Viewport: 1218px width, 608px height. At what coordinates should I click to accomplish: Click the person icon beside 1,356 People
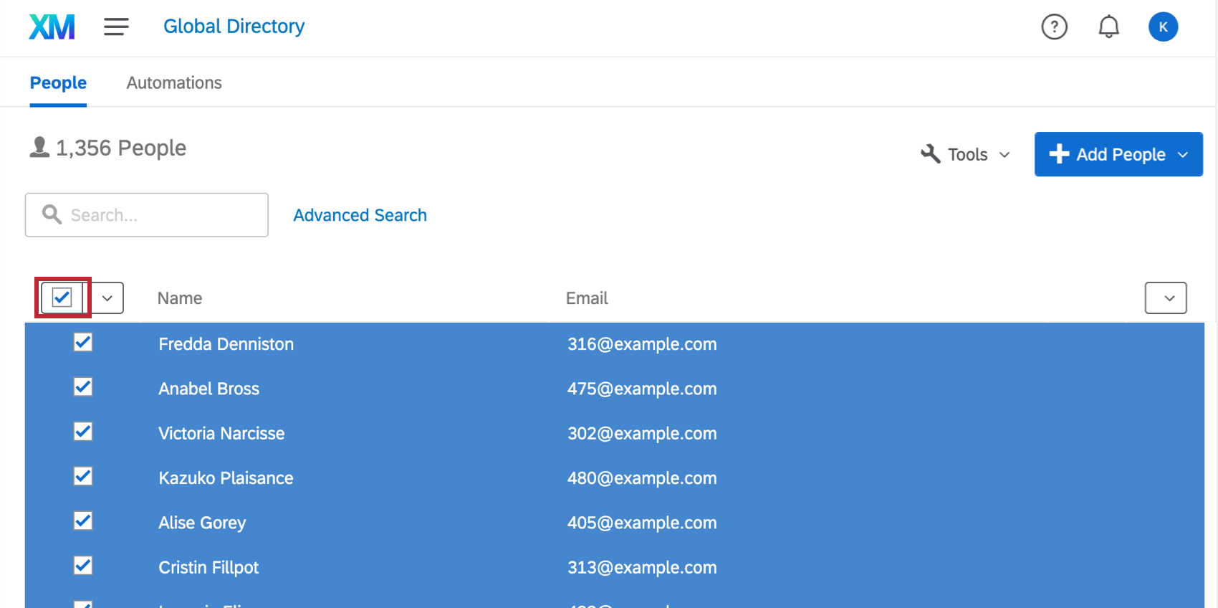[x=39, y=147]
